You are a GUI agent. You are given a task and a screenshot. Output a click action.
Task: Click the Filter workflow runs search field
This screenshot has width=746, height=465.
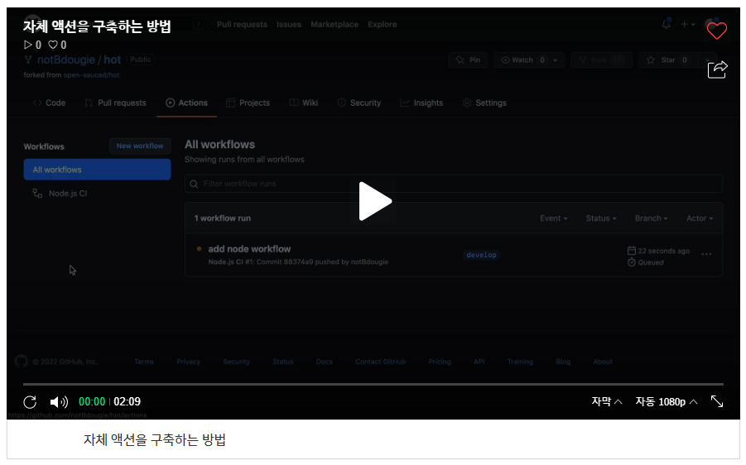click(454, 184)
